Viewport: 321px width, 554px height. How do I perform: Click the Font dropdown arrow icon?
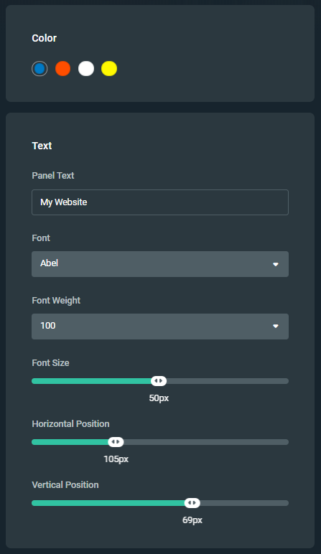click(x=276, y=264)
